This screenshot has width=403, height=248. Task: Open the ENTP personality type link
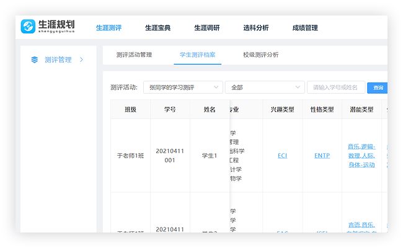pos(322,156)
